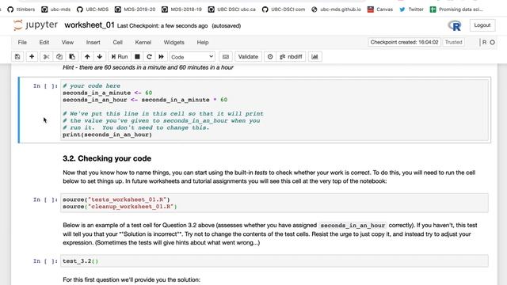Image resolution: width=507 pixels, height=285 pixels.
Task: Click the bar chart toolbar icon
Action: point(314,56)
